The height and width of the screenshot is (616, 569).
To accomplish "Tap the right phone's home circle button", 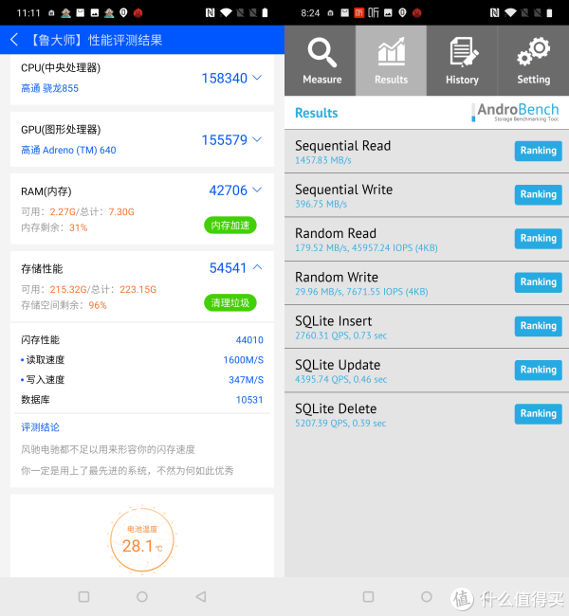I will click(x=426, y=597).
